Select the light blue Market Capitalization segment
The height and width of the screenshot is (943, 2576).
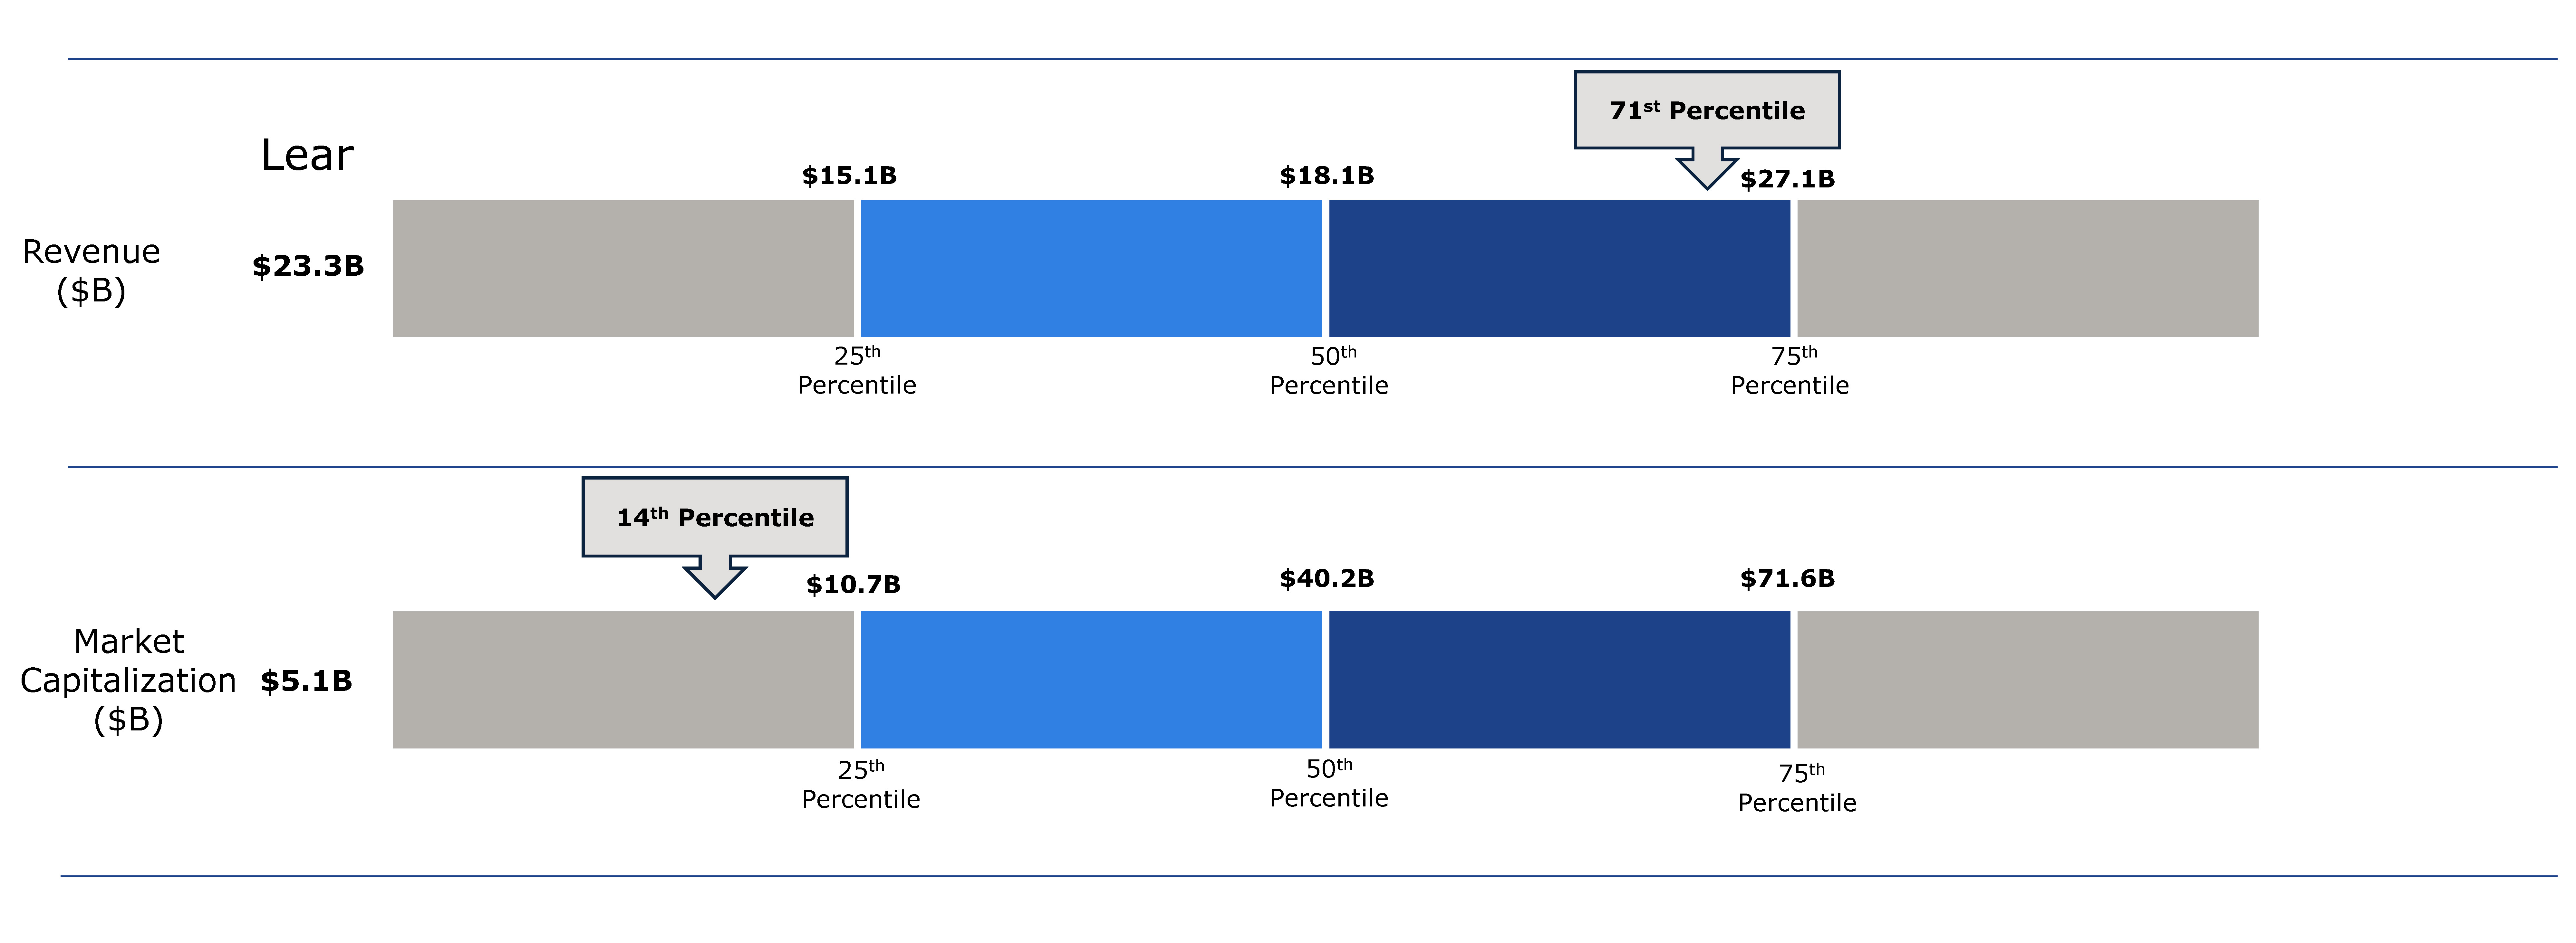tap(1091, 680)
